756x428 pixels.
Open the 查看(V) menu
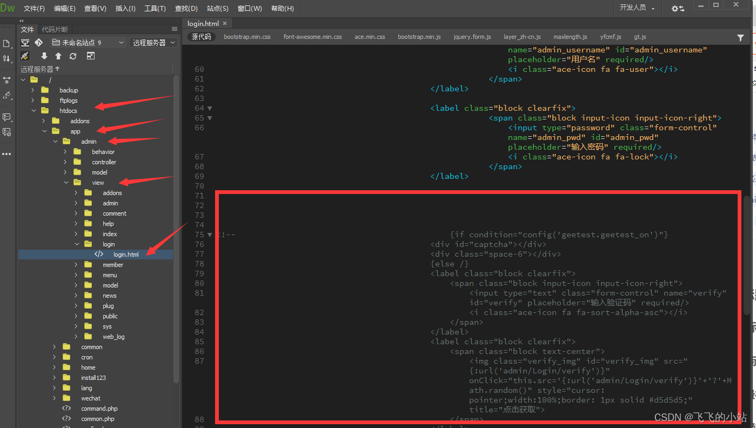pos(96,9)
